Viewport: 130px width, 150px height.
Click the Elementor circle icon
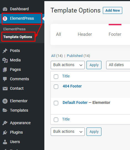[x=5, y=101]
